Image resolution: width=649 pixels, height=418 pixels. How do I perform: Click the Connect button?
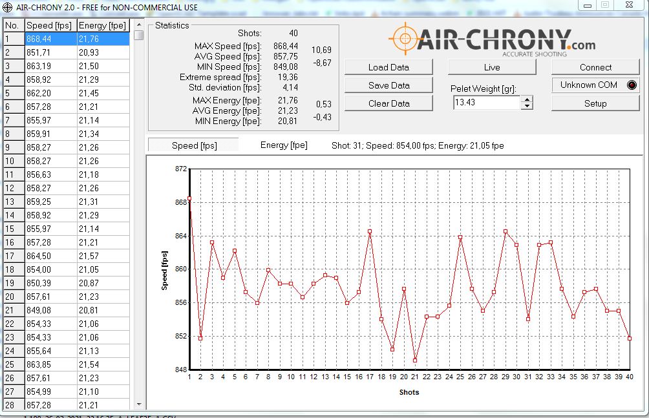click(x=595, y=67)
